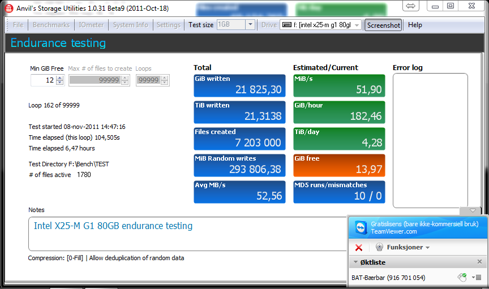The image size is (489, 289).
Task: Click the TiB written tile
Action: [239, 112]
